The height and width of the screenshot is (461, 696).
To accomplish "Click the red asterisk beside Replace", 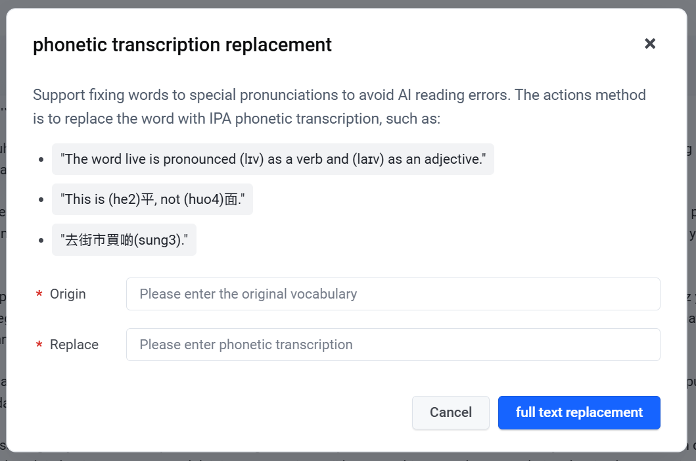I will coord(39,345).
